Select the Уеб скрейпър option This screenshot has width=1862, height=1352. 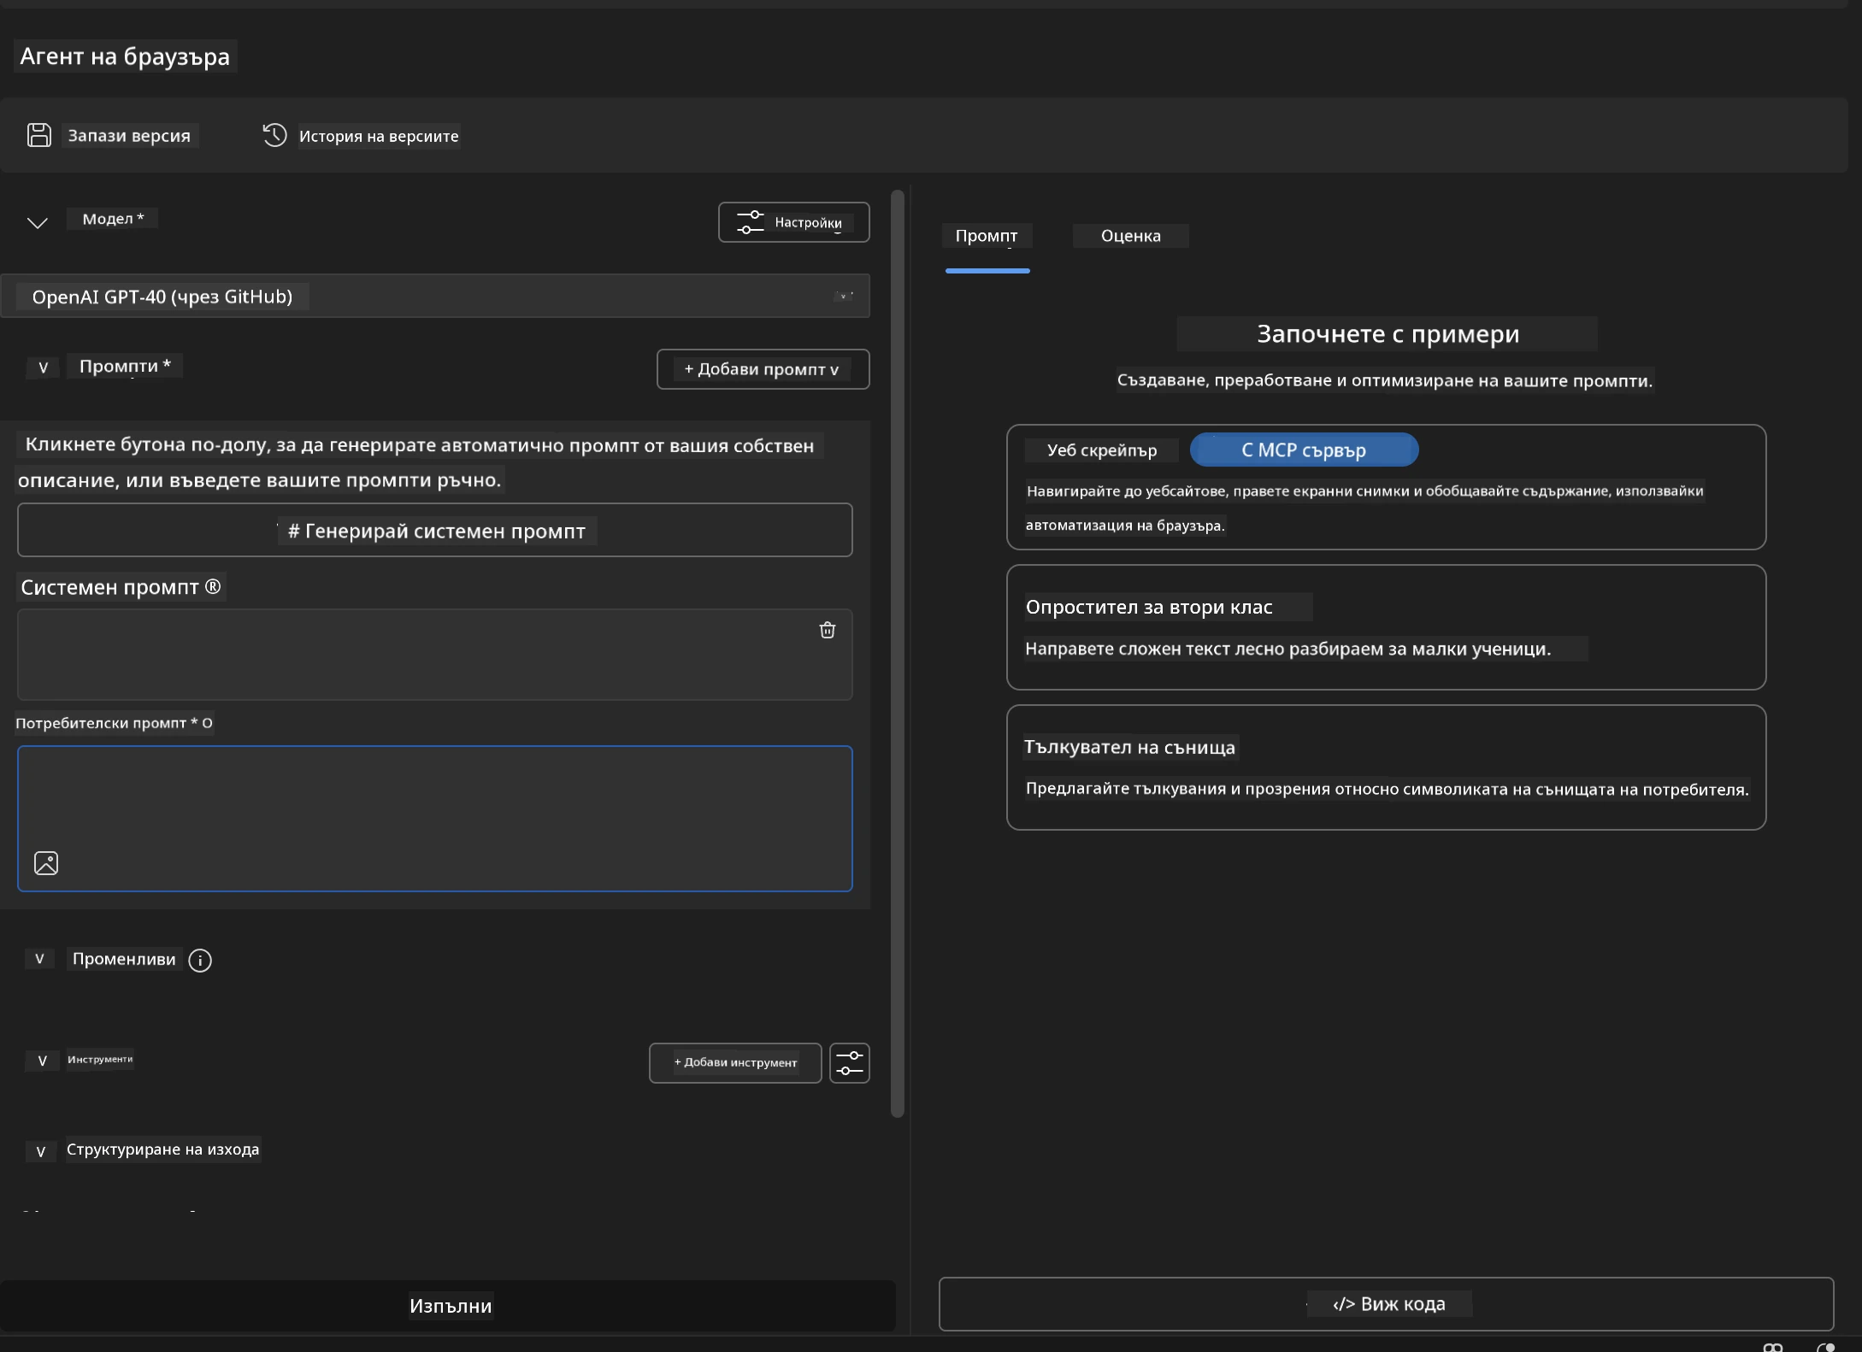pyautogui.click(x=1102, y=450)
